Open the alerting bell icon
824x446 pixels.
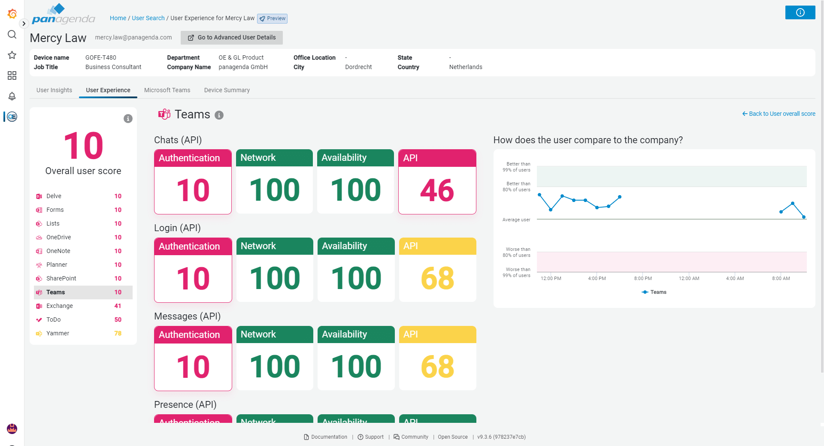12,96
